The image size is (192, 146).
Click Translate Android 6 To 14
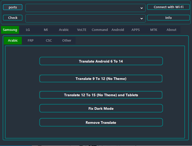[x=101, y=61]
